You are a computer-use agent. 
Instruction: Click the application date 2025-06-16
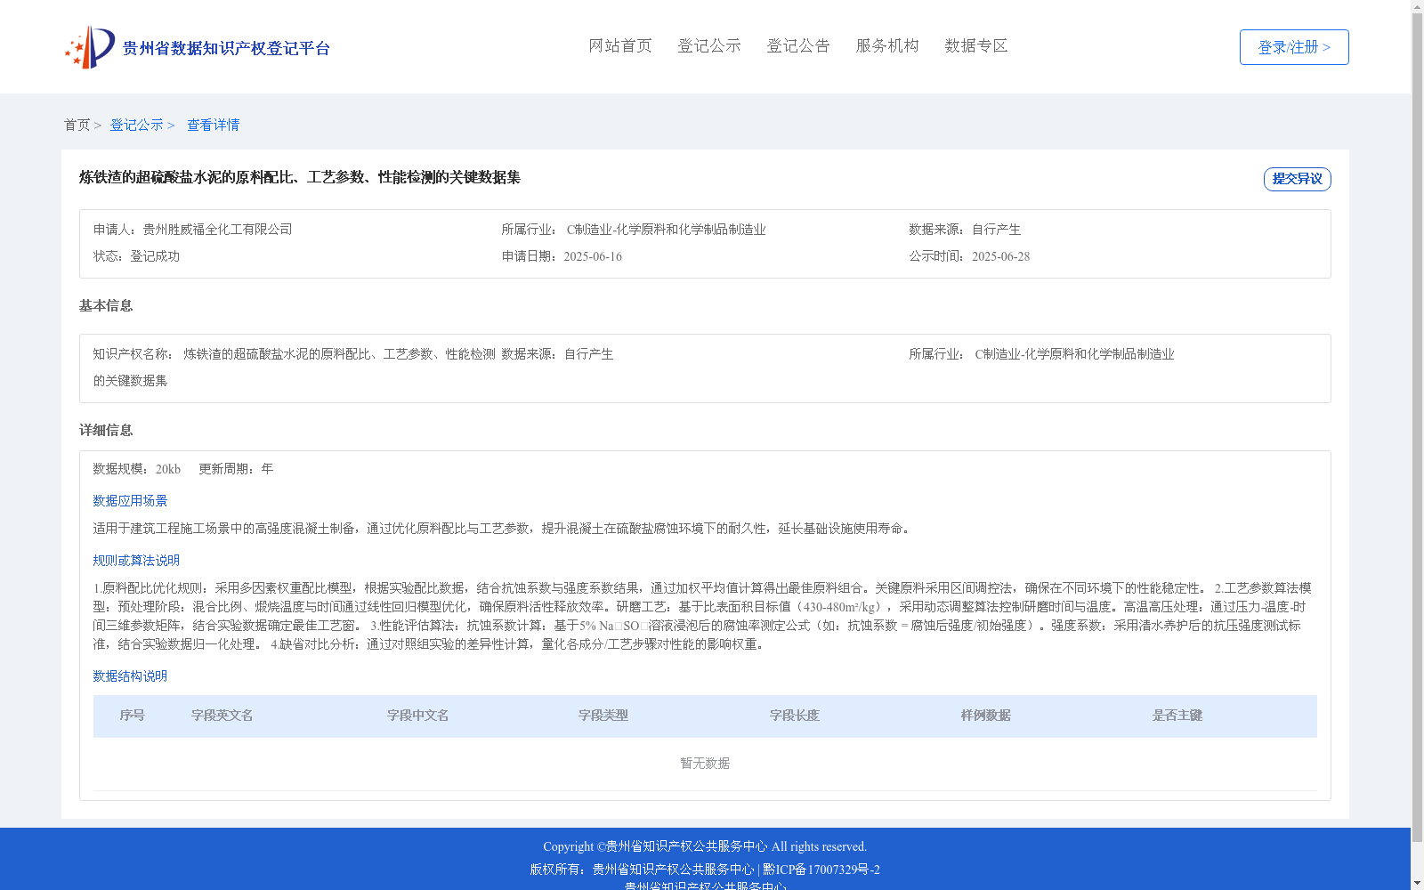[x=593, y=256]
